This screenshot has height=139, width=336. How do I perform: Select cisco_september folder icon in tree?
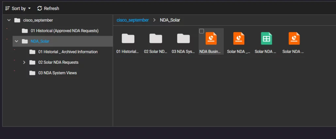coord(17,20)
